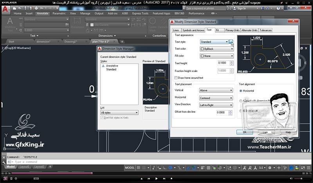Click the Sign In button

point(239,8)
